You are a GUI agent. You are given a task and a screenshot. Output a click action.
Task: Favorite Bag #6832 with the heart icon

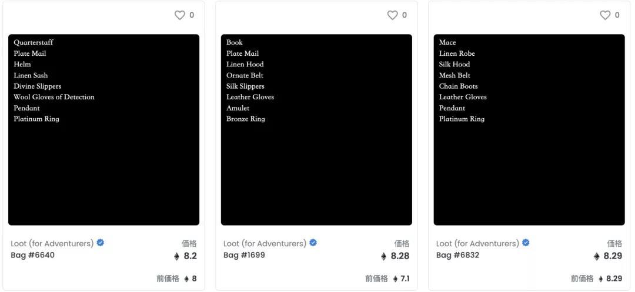click(605, 15)
